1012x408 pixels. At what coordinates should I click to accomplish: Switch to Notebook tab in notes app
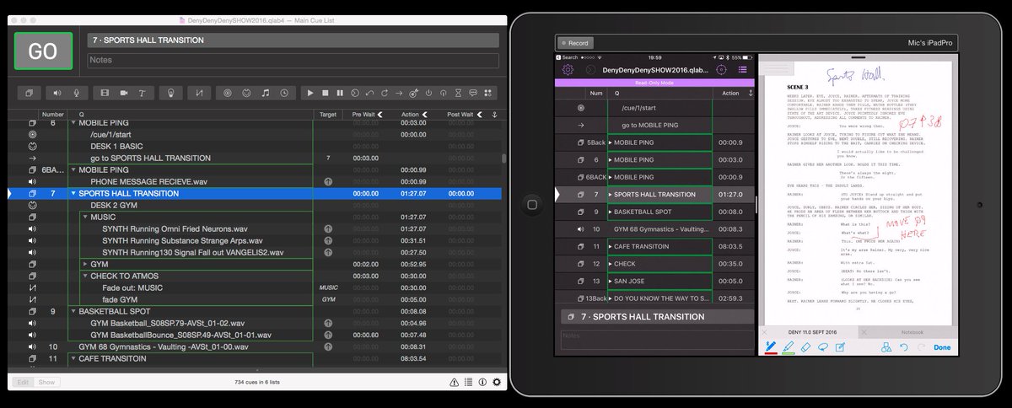[x=907, y=332]
